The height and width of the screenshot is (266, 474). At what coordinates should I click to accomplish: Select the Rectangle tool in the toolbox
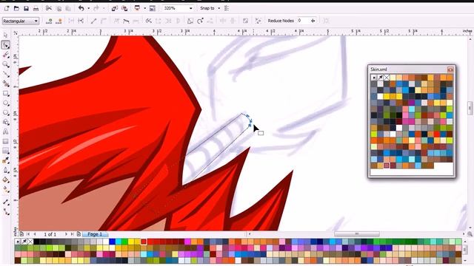point(5,93)
